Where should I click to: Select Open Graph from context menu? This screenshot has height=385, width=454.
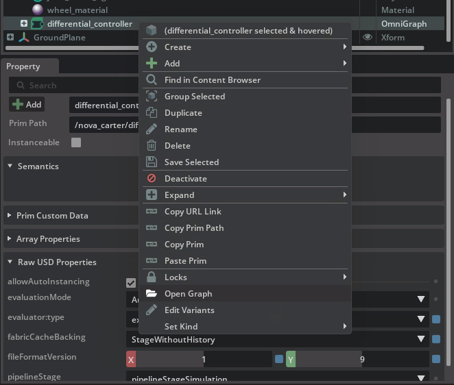click(188, 294)
